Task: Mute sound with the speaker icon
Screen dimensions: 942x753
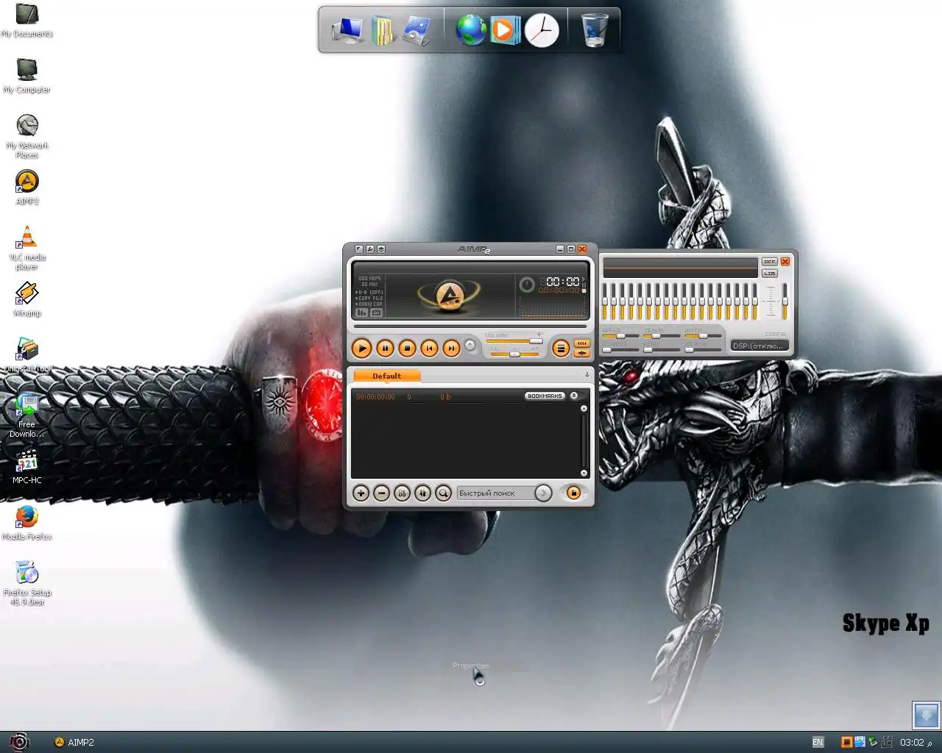Action: [x=539, y=334]
